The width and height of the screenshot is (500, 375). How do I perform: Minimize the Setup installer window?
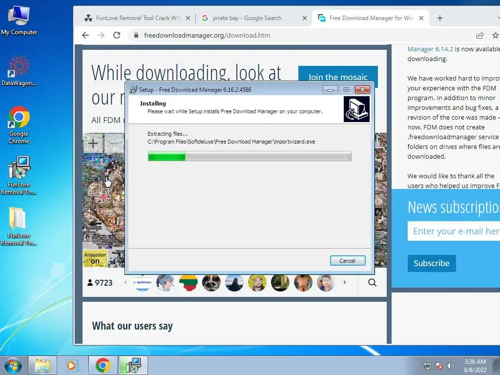(x=330, y=90)
